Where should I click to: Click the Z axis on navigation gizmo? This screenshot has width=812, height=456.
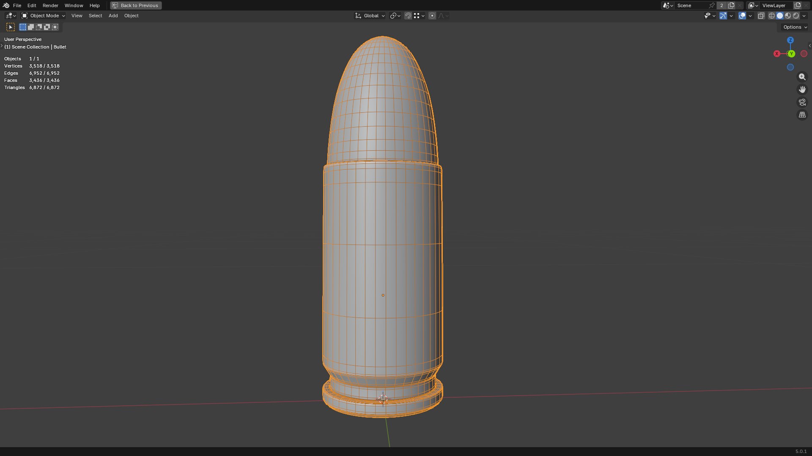tap(790, 40)
